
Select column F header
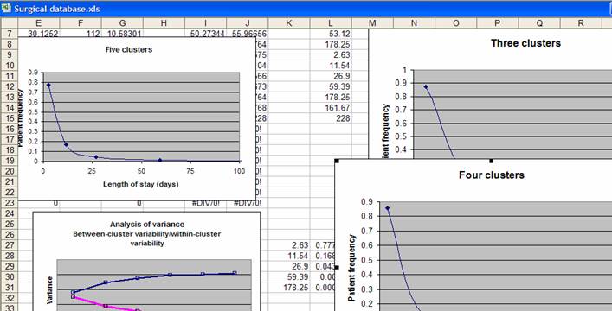81,23
